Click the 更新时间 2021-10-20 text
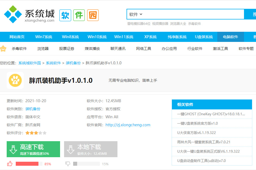The width and height of the screenshot is (256, 170). click(26, 101)
